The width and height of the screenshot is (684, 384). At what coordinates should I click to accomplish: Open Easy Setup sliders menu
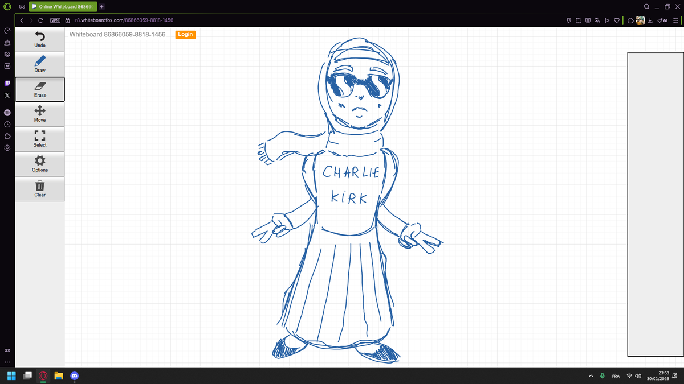coord(676,20)
